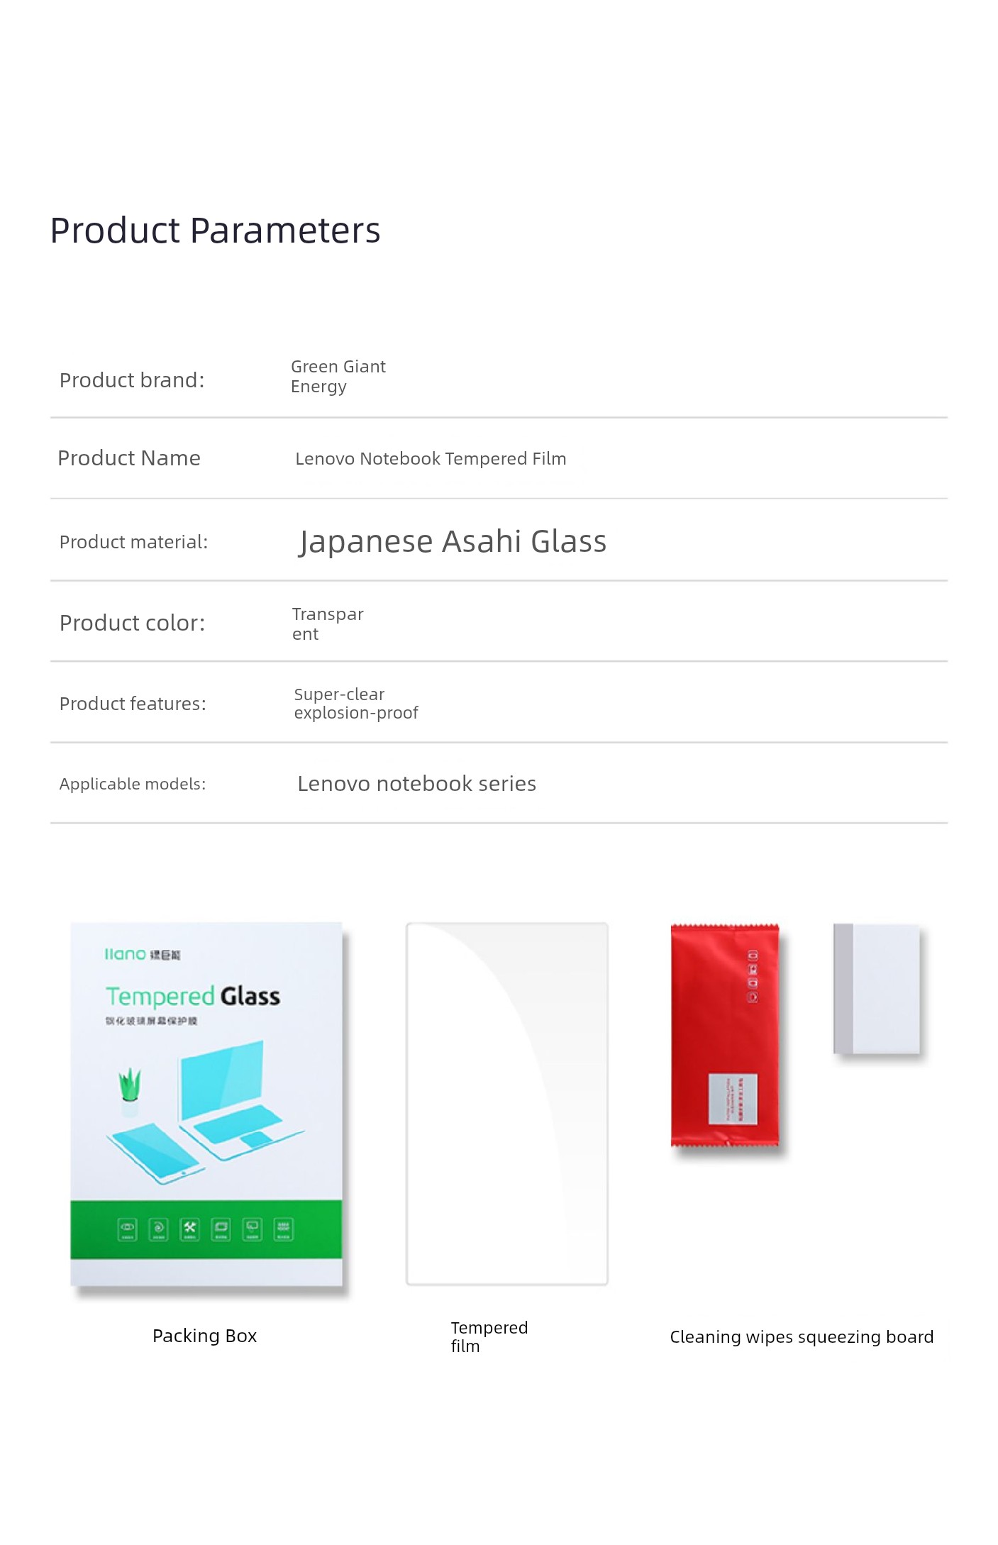Image resolution: width=998 pixels, height=1545 pixels.
Task: Click the fifth feature icon in green band
Action: [x=252, y=1229]
